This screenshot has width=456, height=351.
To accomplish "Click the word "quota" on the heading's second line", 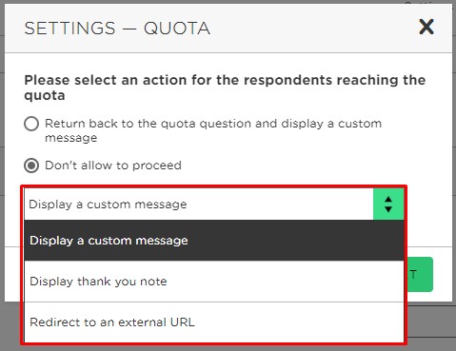I will (45, 95).
